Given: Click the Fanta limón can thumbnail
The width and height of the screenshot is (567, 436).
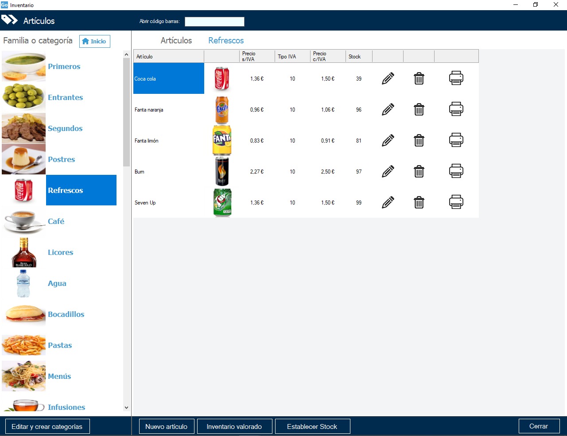Looking at the screenshot, I should (222, 140).
